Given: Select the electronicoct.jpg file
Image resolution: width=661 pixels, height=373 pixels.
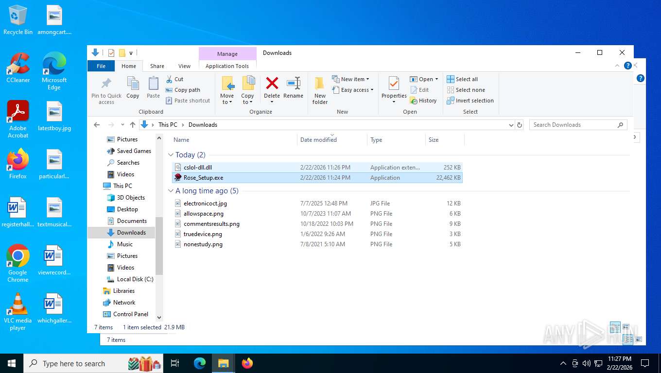Looking at the screenshot, I should 317,203.
